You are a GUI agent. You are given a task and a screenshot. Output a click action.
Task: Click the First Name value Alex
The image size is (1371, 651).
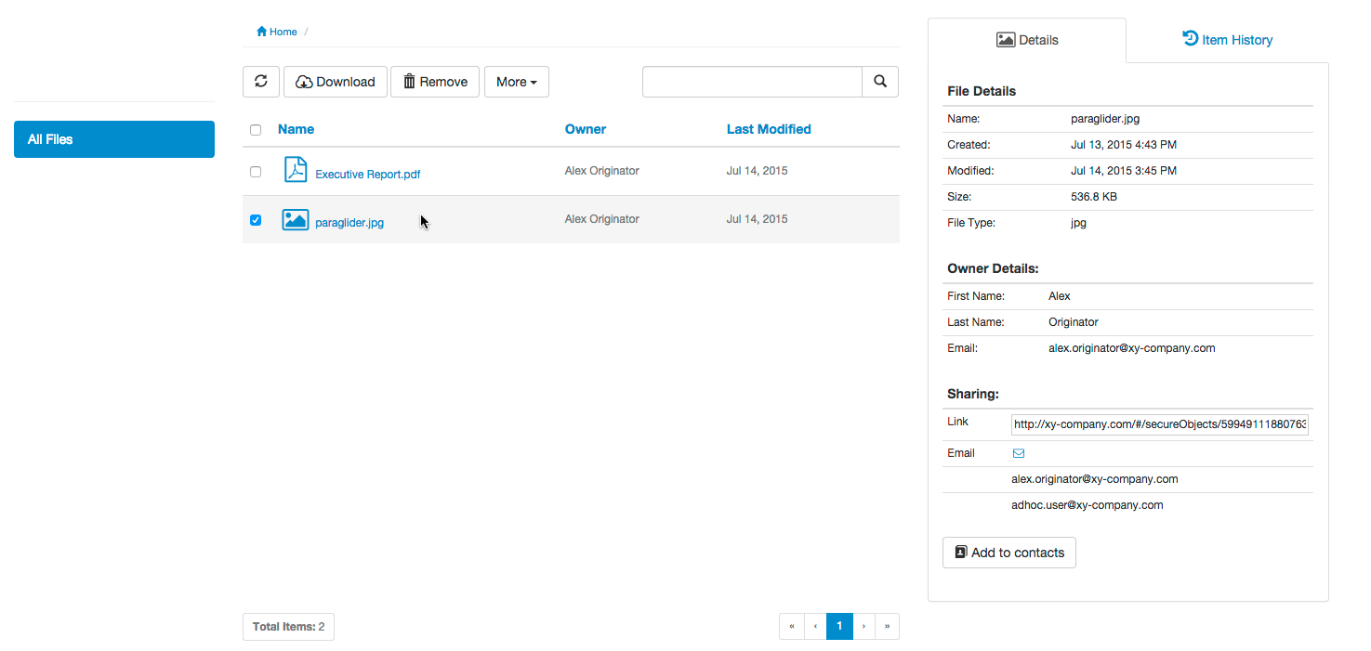click(x=1060, y=296)
